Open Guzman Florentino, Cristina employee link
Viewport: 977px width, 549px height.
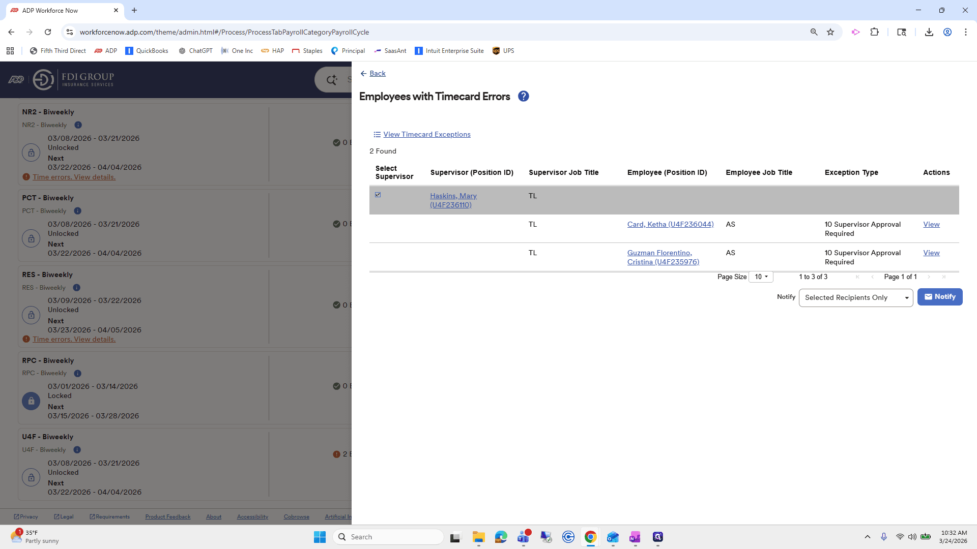[x=663, y=257]
